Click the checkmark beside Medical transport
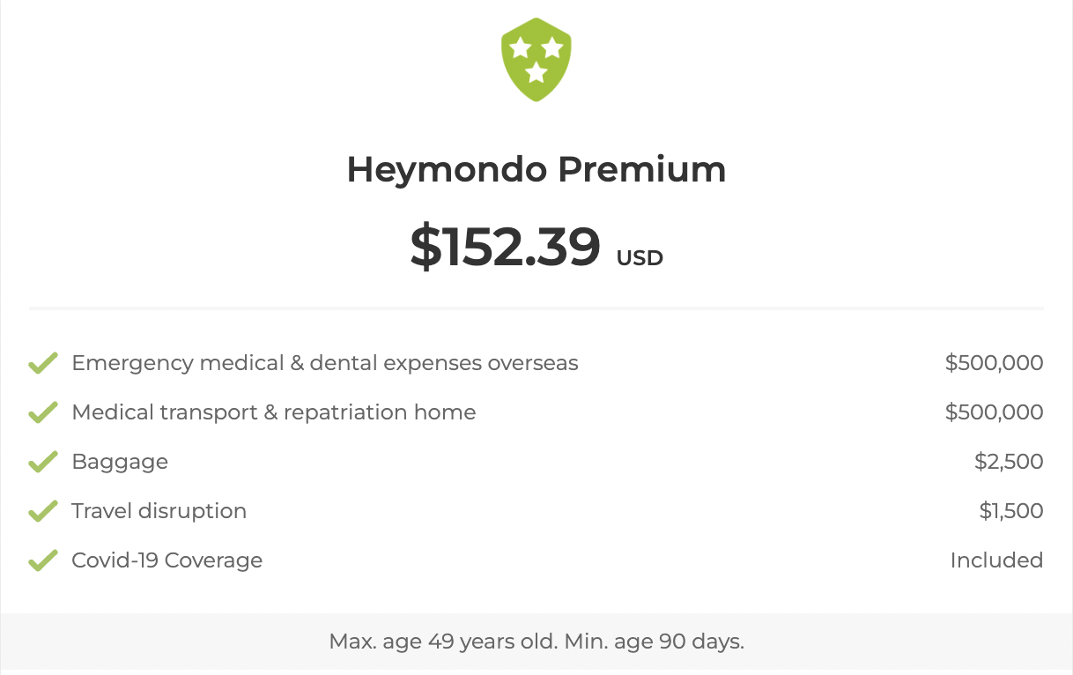1073x675 pixels. 43,412
